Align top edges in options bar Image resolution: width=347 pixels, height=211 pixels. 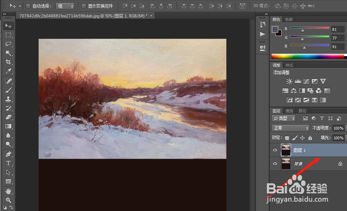coord(125,6)
